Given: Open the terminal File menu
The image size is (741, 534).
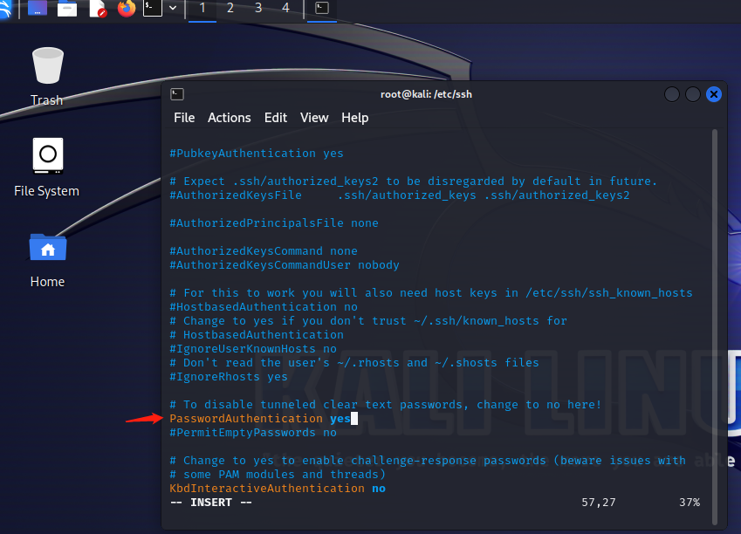Looking at the screenshot, I should pyautogui.click(x=184, y=118).
